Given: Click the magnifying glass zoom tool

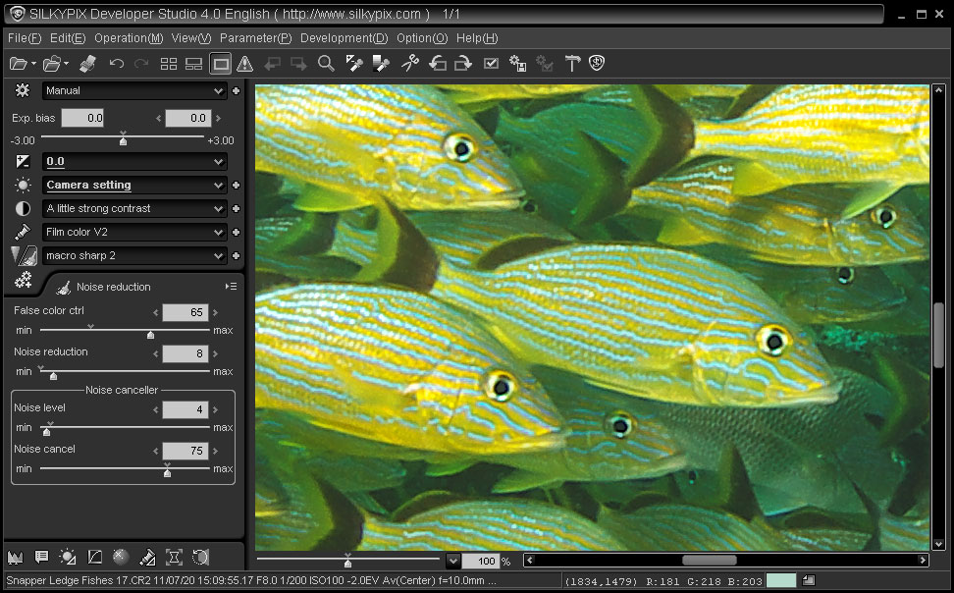Looking at the screenshot, I should tap(326, 64).
